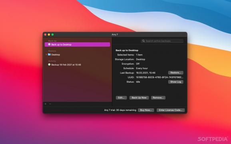This screenshot has width=231, height=144.
Task: Remove the selected item with the minus button
Action: pyautogui.click(x=50, y=104)
